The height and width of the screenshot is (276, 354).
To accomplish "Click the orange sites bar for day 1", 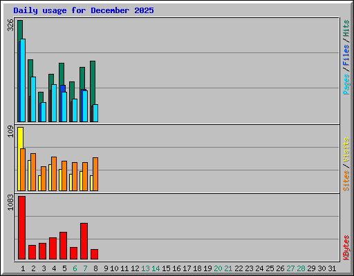I will pyautogui.click(x=23, y=170).
